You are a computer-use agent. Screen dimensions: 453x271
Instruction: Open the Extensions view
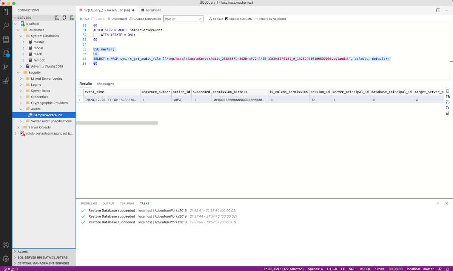point(6,81)
